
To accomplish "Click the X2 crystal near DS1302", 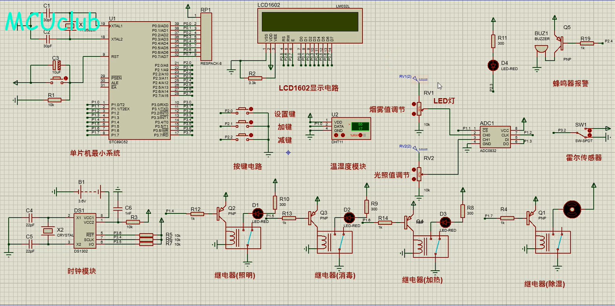I will click(48, 231).
